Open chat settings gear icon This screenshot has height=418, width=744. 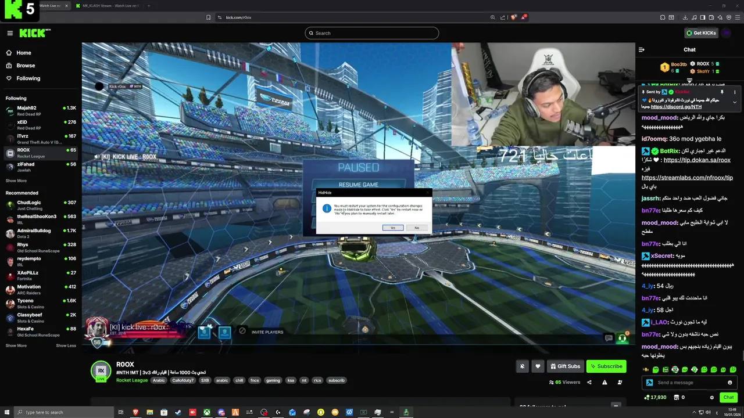click(x=712, y=398)
